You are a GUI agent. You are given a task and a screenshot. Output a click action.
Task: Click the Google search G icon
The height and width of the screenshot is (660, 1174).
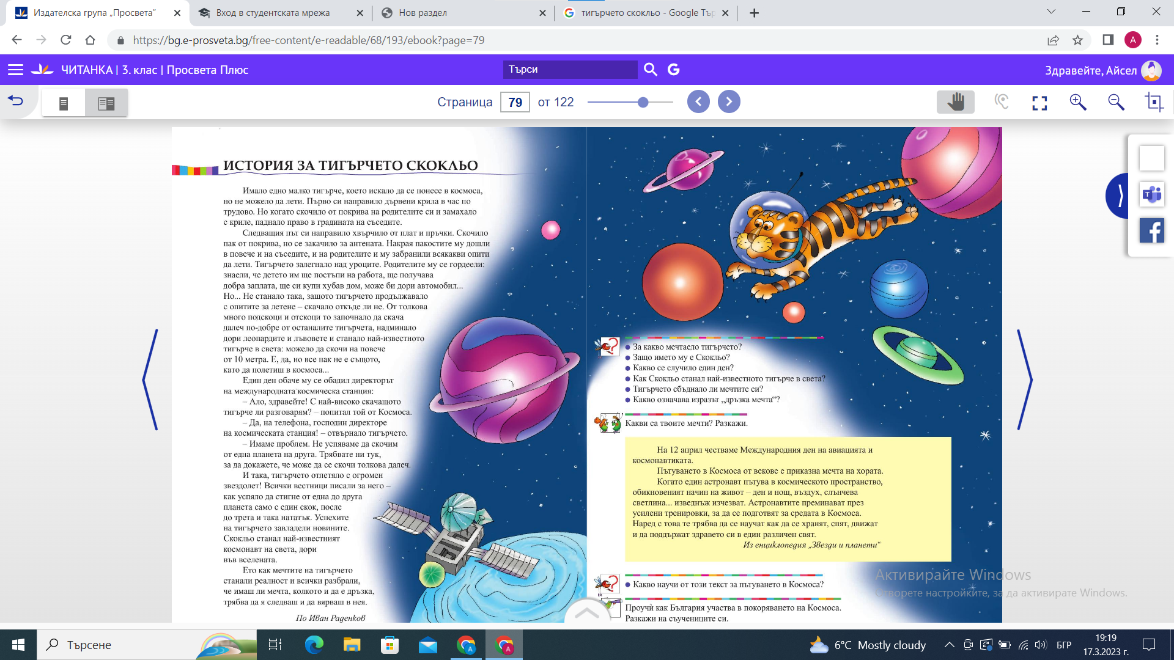tap(673, 70)
